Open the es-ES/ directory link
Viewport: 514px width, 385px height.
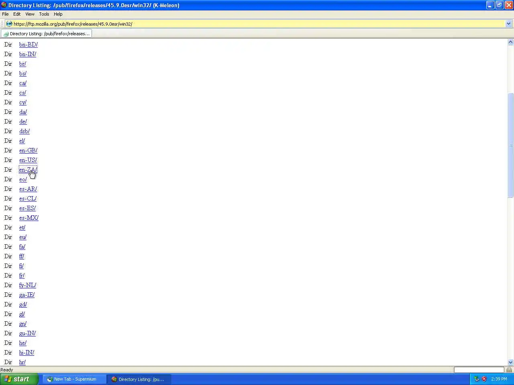click(27, 208)
